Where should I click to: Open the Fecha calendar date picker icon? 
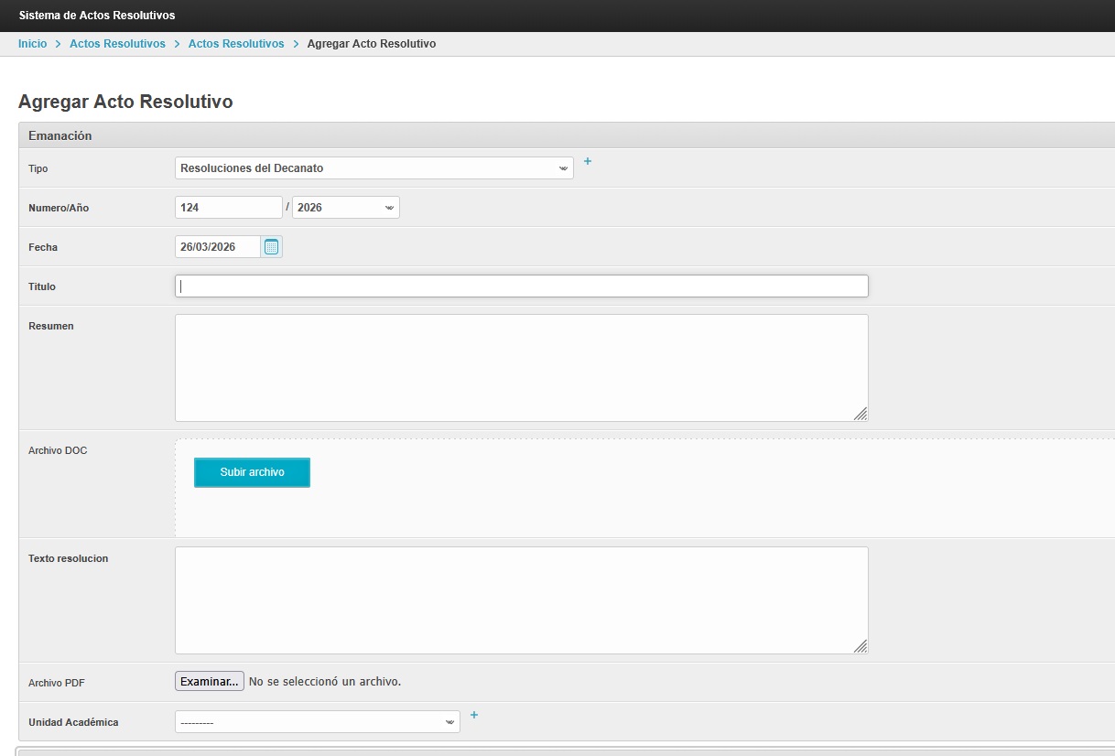[x=271, y=247]
